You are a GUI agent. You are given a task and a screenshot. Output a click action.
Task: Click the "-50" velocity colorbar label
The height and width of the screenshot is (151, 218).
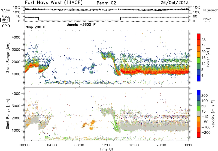(x=205, y=122)
